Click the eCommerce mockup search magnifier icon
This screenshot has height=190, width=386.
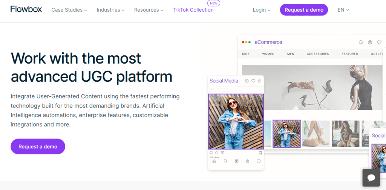pos(361,43)
